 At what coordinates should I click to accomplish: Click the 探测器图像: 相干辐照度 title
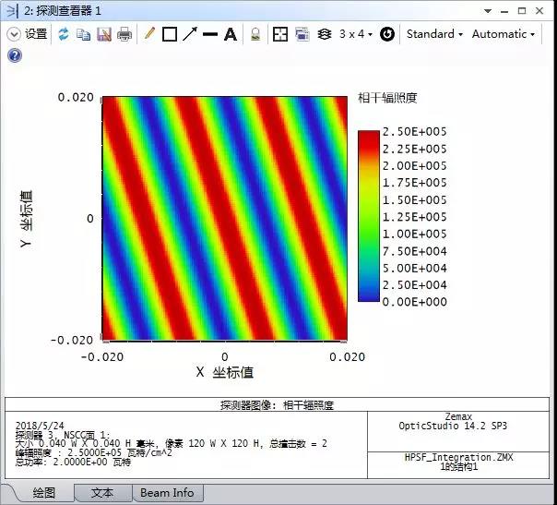(x=277, y=405)
